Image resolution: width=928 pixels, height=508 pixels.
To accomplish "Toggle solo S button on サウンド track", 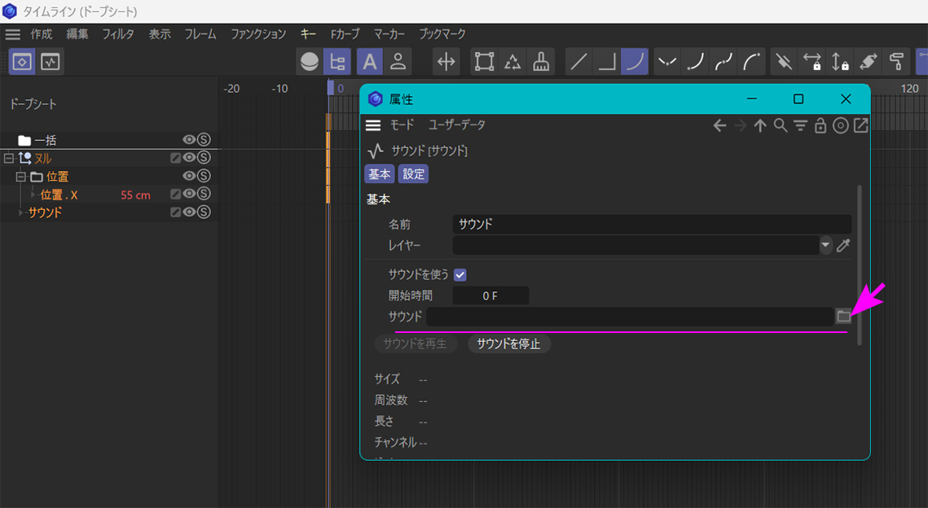I will (x=204, y=212).
